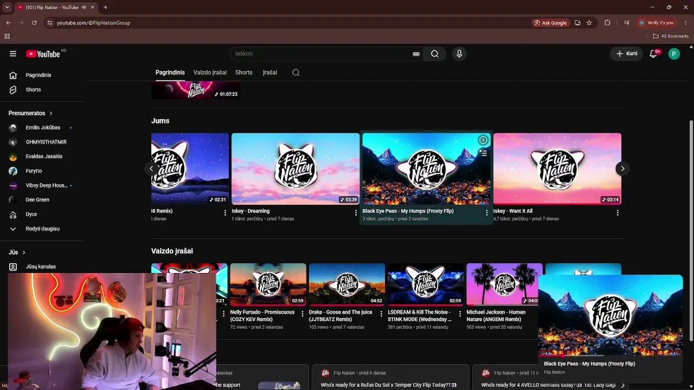Add My Humps to Watch later
This screenshot has height=390, width=694.
pyautogui.click(x=483, y=140)
